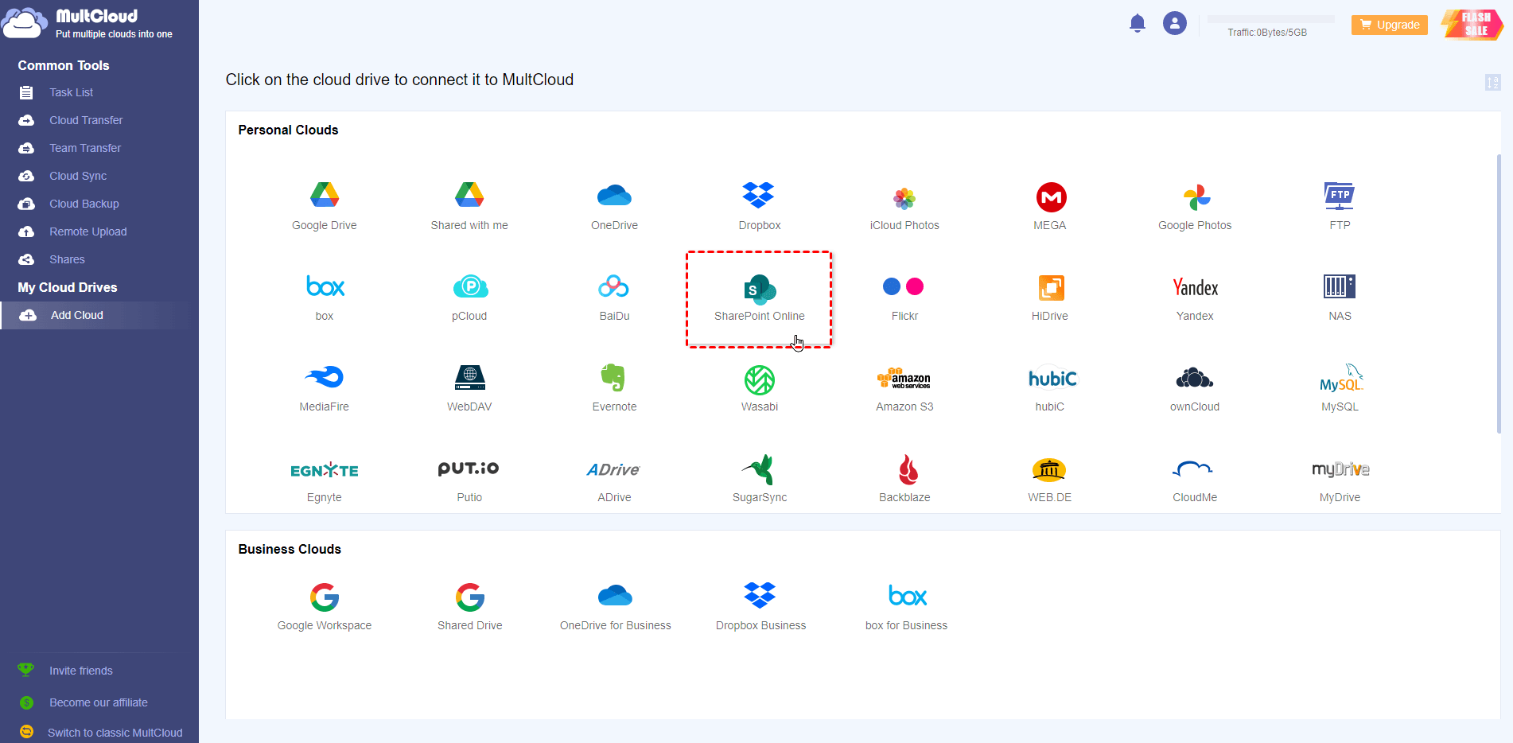Screen dimensions: 1513x743
Task: View Shares in sidebar
Action: click(67, 259)
